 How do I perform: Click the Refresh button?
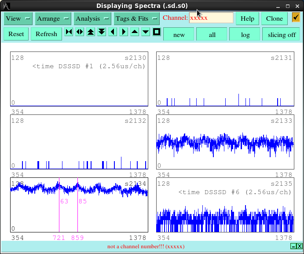pyautogui.click(x=46, y=34)
